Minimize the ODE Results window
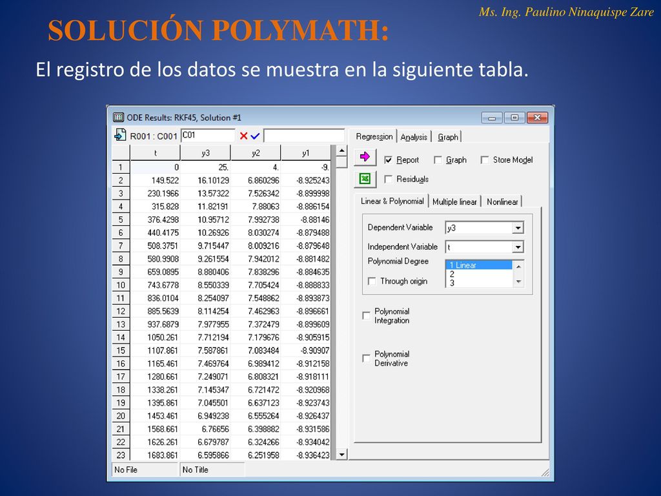This screenshot has height=496, width=661. [491, 118]
